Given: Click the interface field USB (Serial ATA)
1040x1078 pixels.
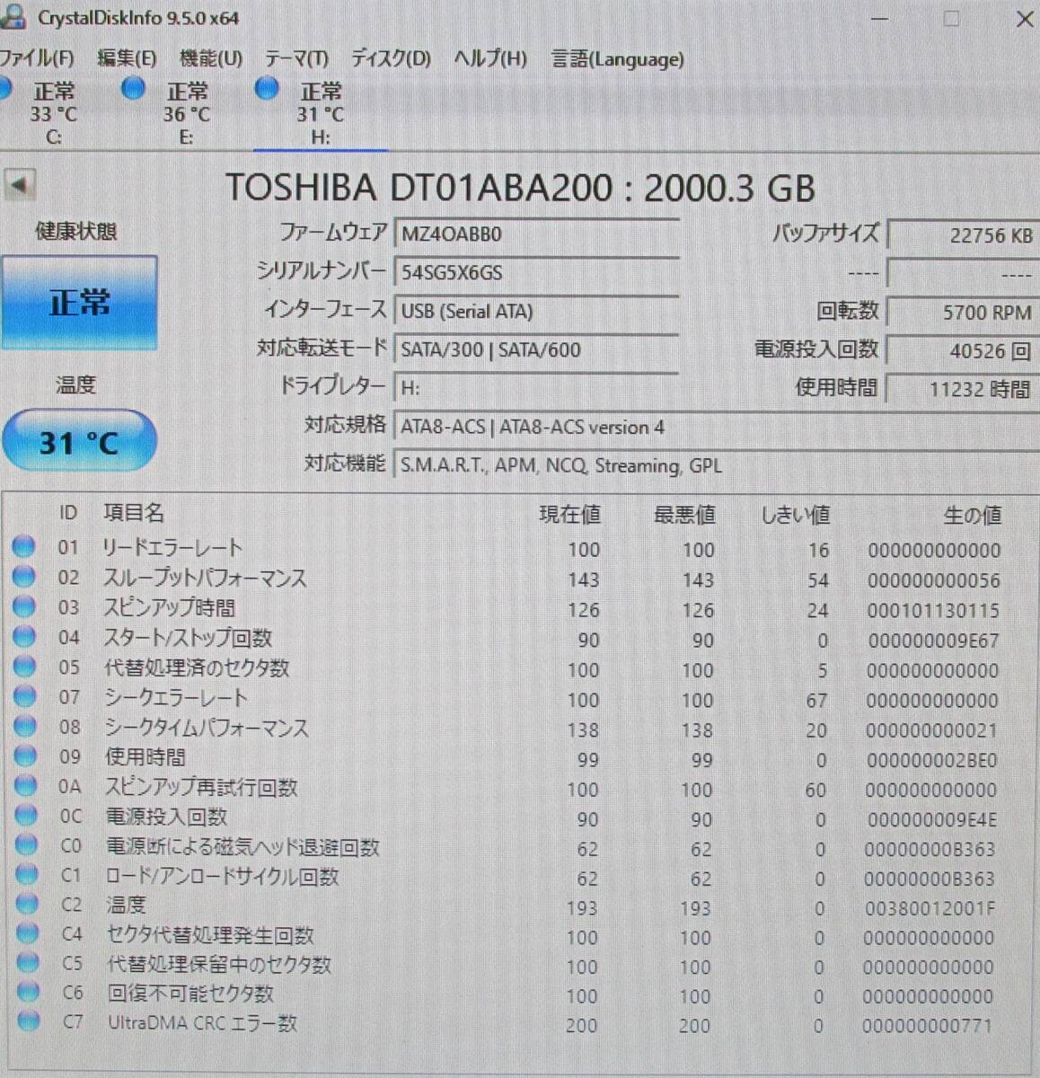Looking at the screenshot, I should click(536, 311).
